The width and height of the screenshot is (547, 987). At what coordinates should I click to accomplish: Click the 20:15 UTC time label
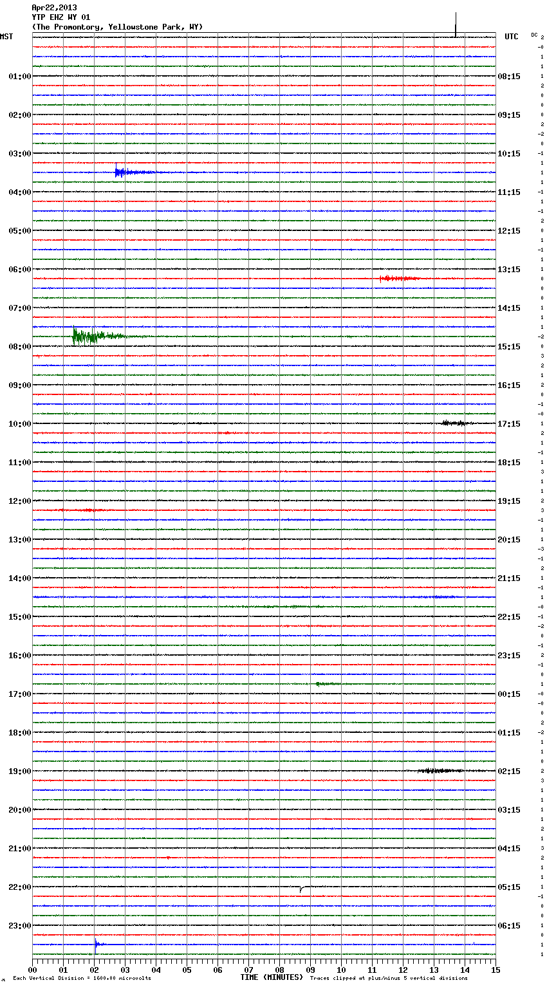509,540
